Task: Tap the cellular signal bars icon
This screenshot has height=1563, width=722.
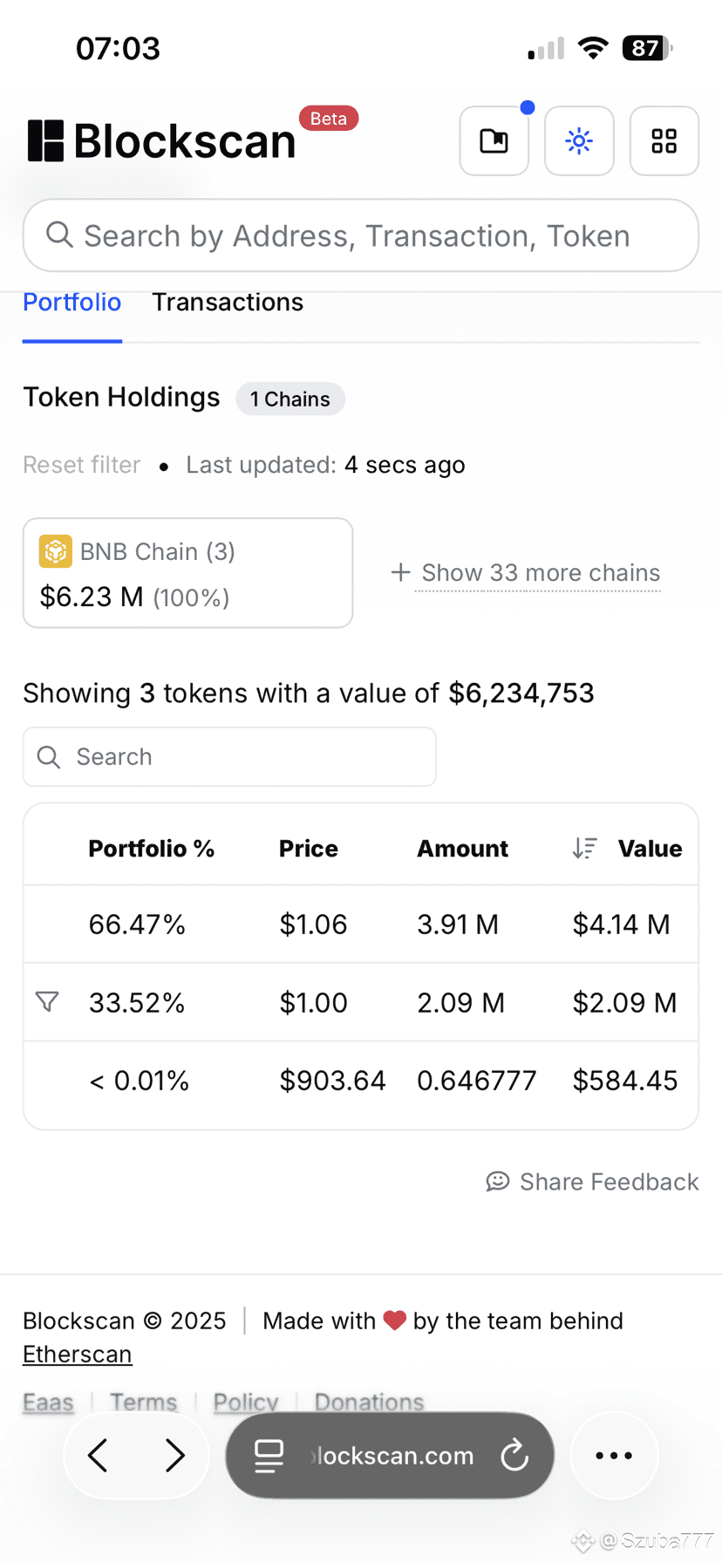Action: click(x=546, y=49)
